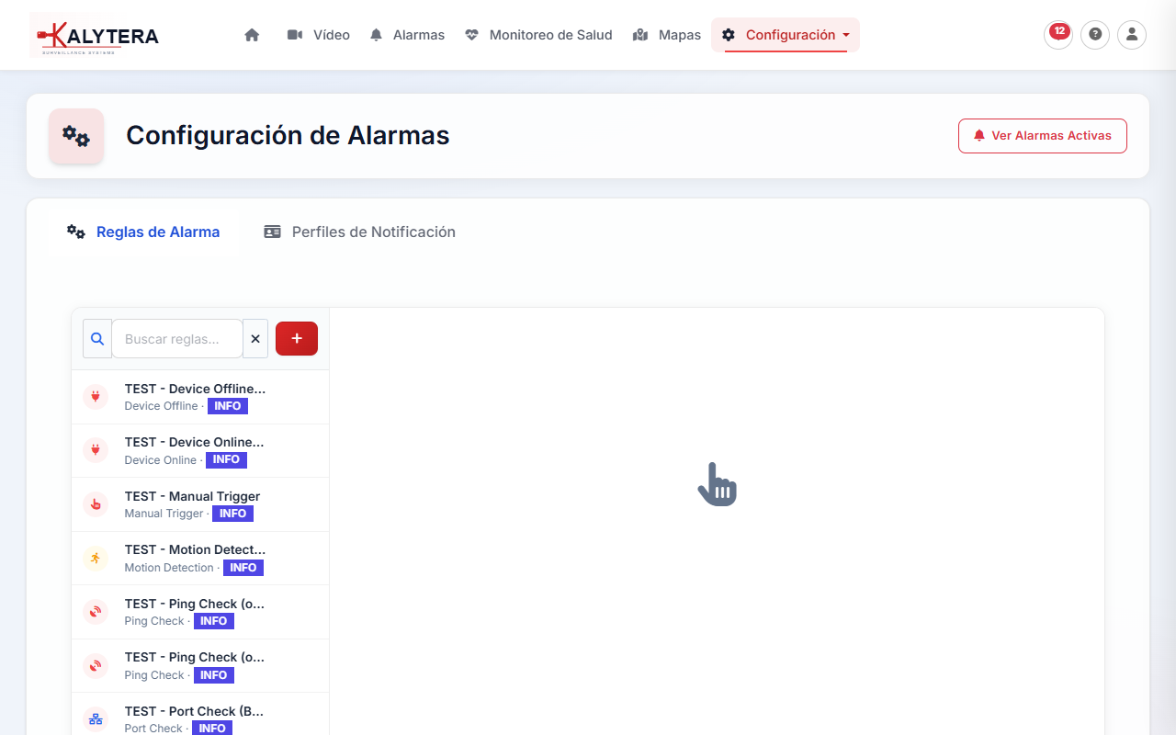
Task: Select TEST - Motion Detect rule
Action: click(200, 559)
